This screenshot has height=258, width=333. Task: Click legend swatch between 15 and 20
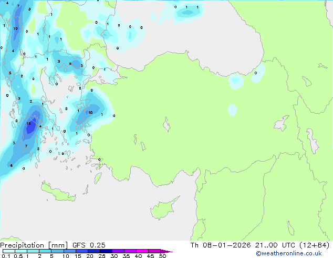point(82,251)
